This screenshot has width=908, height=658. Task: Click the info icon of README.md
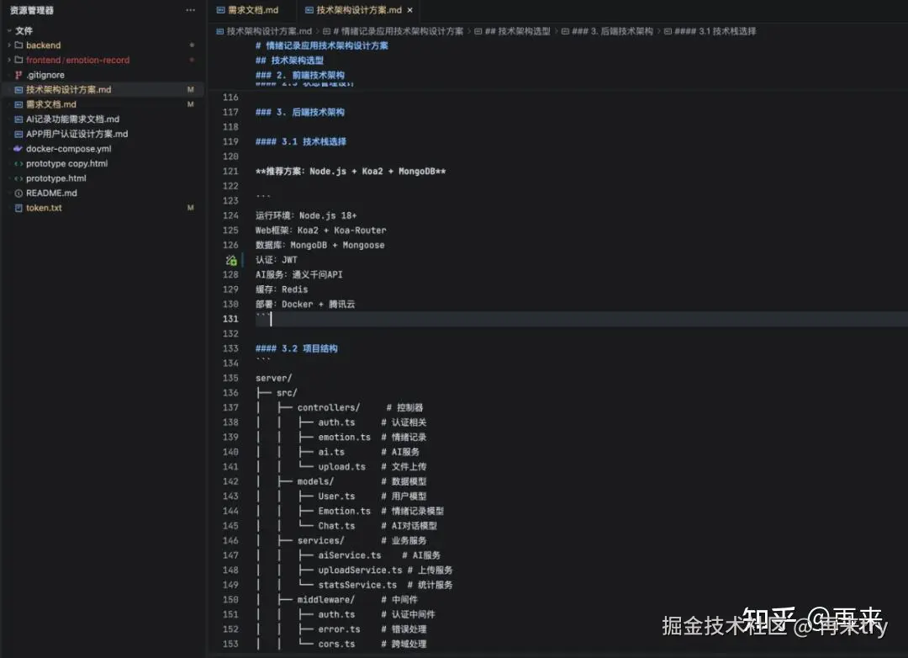pyautogui.click(x=18, y=193)
